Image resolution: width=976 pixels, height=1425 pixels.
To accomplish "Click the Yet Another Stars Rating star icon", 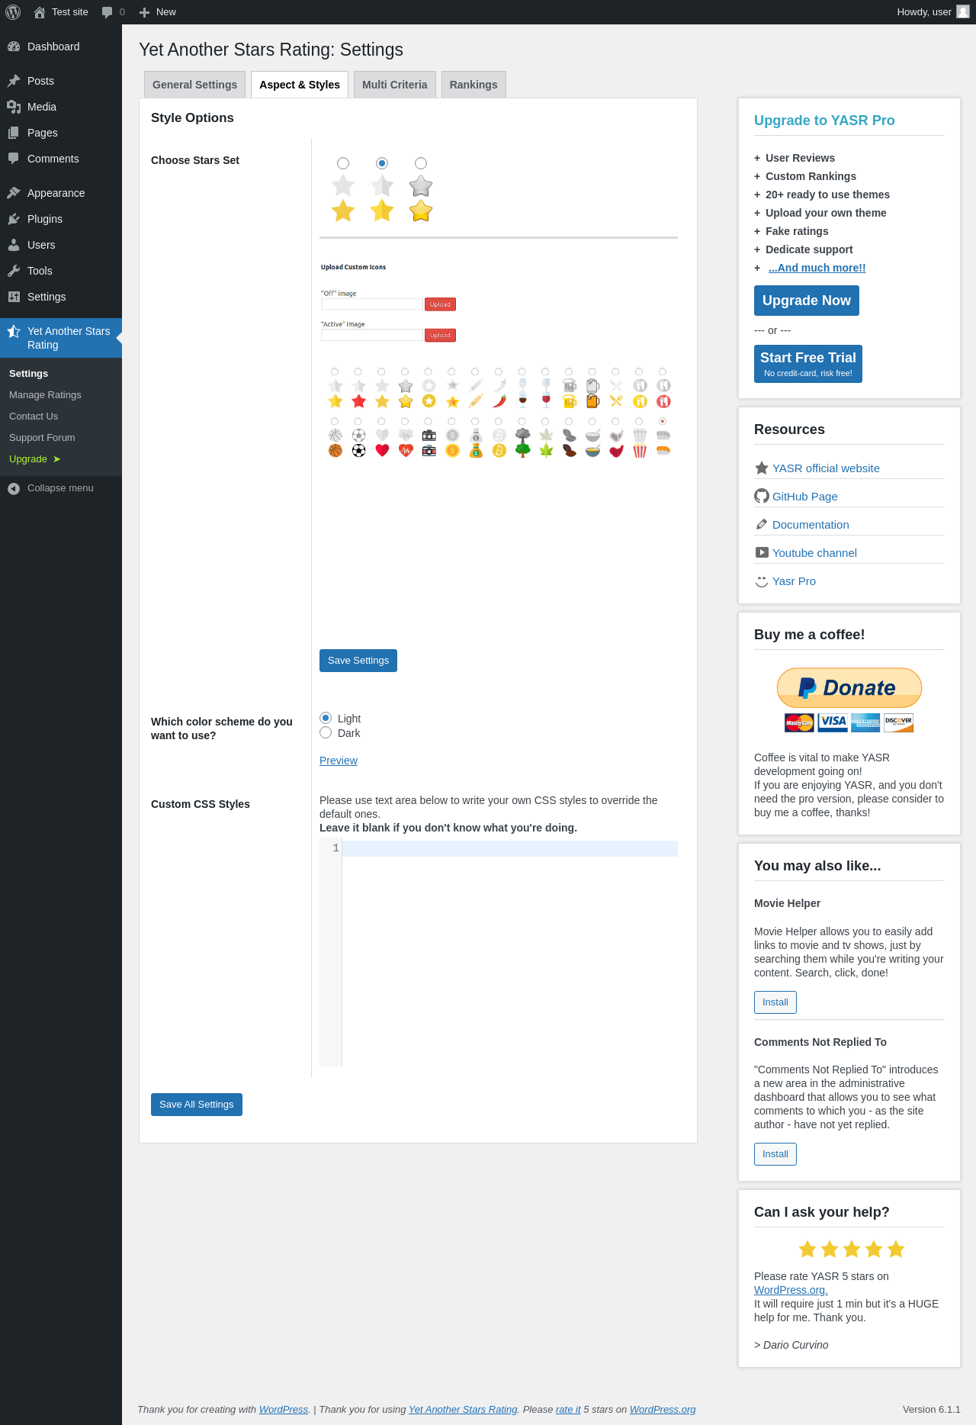I will pyautogui.click(x=14, y=331).
